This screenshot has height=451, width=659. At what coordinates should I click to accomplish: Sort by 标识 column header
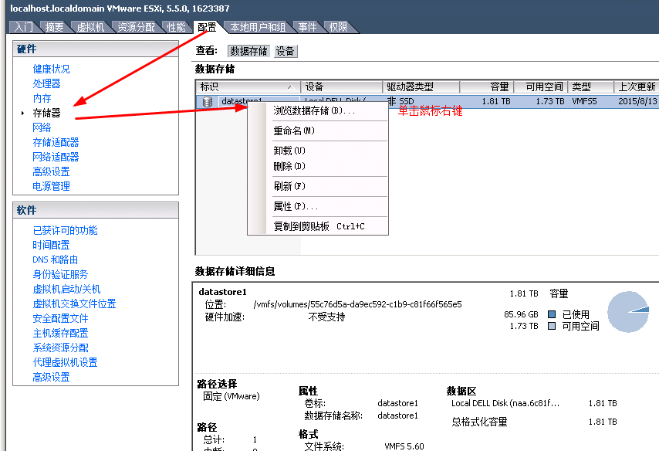(248, 87)
